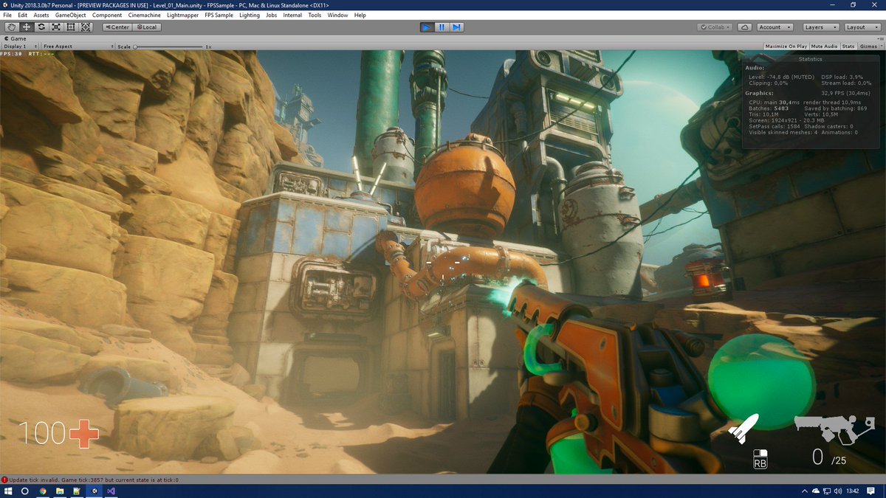This screenshot has height=498, width=886.
Task: Pause the running game
Action: [442, 27]
